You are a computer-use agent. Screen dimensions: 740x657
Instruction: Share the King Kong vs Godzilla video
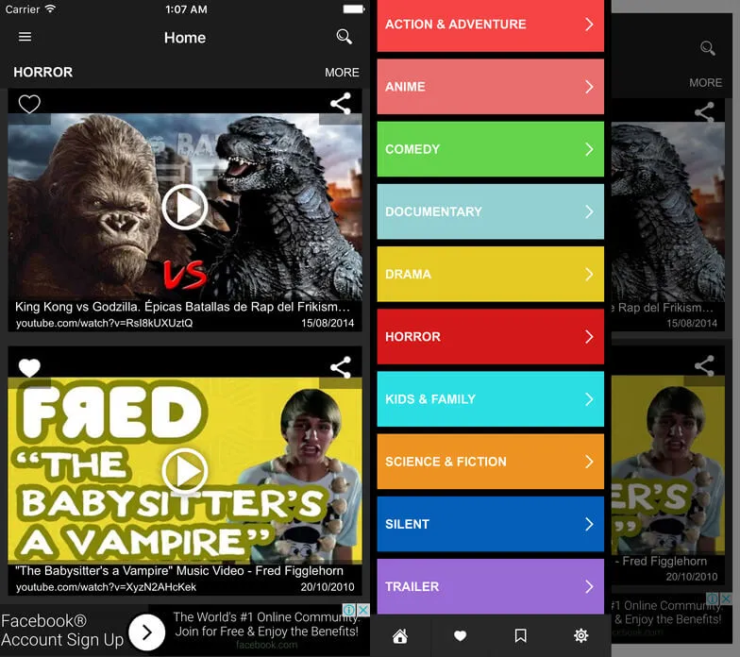[x=340, y=104]
